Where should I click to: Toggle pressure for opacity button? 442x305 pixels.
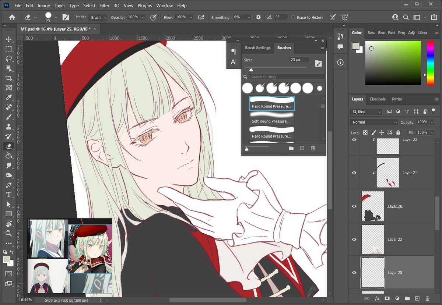pos(153,17)
